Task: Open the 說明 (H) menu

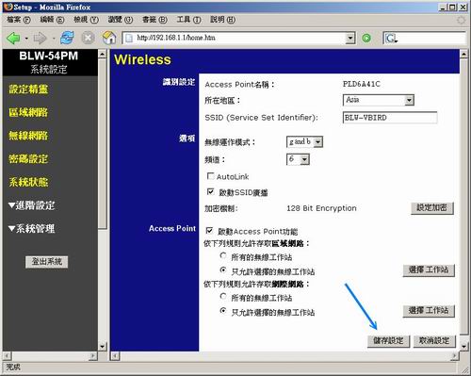Action: 222,20
